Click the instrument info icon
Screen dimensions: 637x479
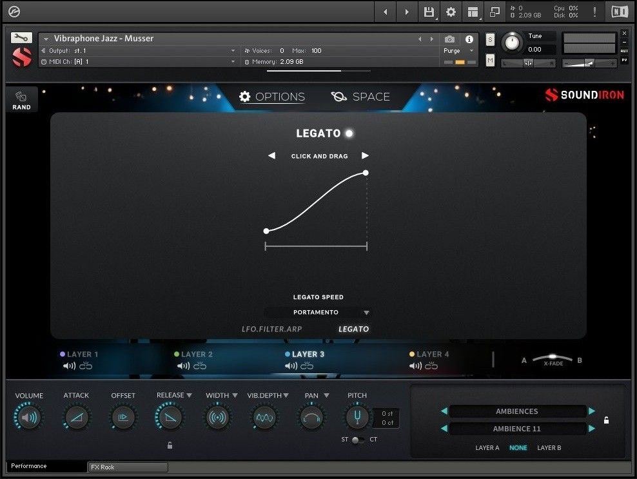(x=469, y=39)
